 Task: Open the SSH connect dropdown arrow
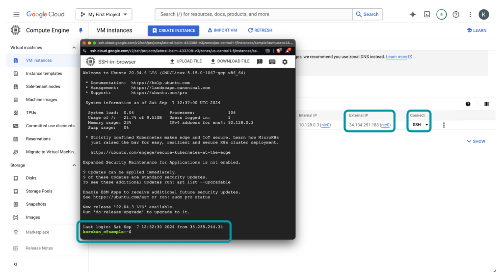click(x=426, y=125)
